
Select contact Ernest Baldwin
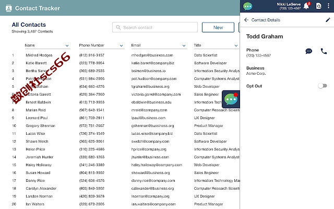click(x=38, y=102)
